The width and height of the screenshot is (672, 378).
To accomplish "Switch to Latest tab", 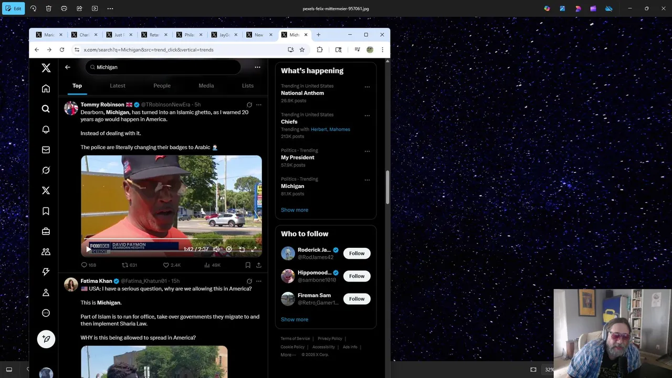I will tap(118, 86).
